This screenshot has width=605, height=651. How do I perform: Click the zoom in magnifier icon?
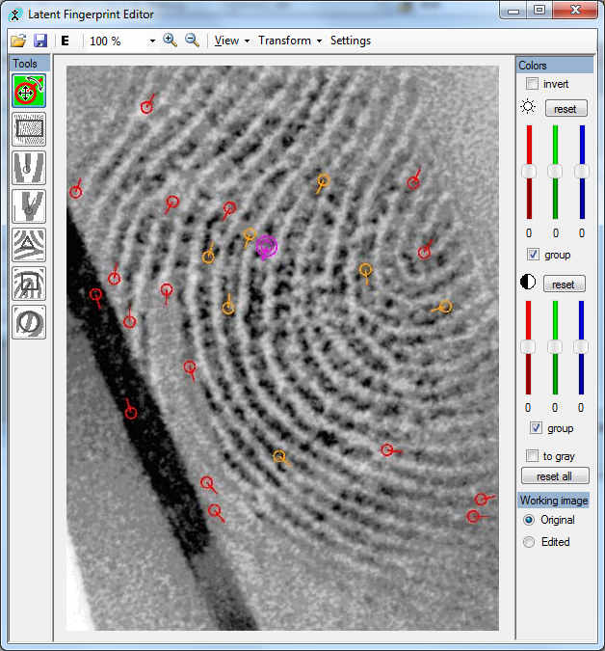(170, 41)
